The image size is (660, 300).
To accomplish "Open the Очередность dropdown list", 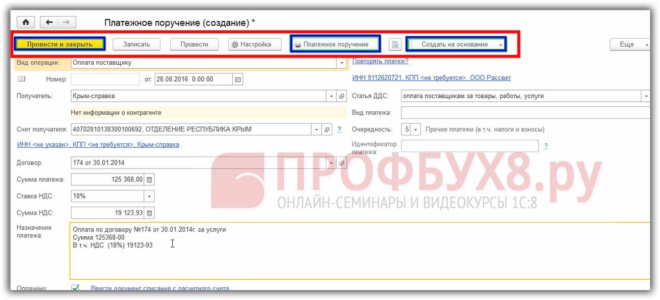I will [x=416, y=129].
